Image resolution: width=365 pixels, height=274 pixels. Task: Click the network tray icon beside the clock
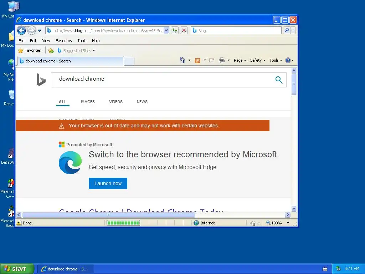(339, 269)
